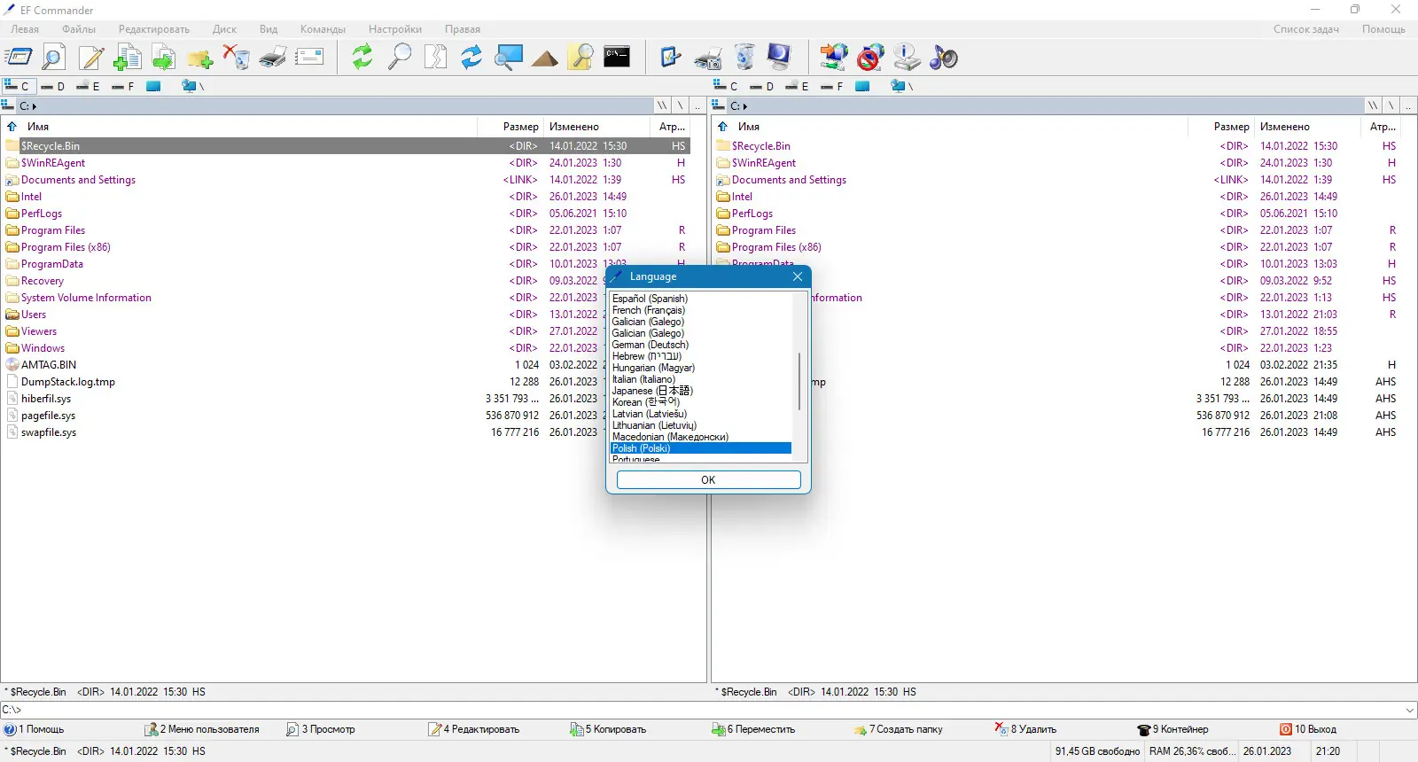Click the monitor with moon icon
This screenshot has height=762, width=1418.
tap(780, 58)
